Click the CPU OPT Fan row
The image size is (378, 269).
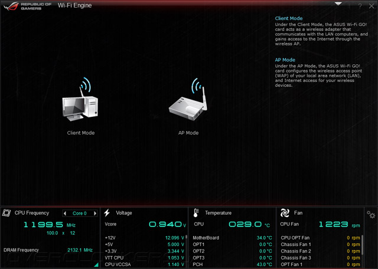click(x=320, y=238)
